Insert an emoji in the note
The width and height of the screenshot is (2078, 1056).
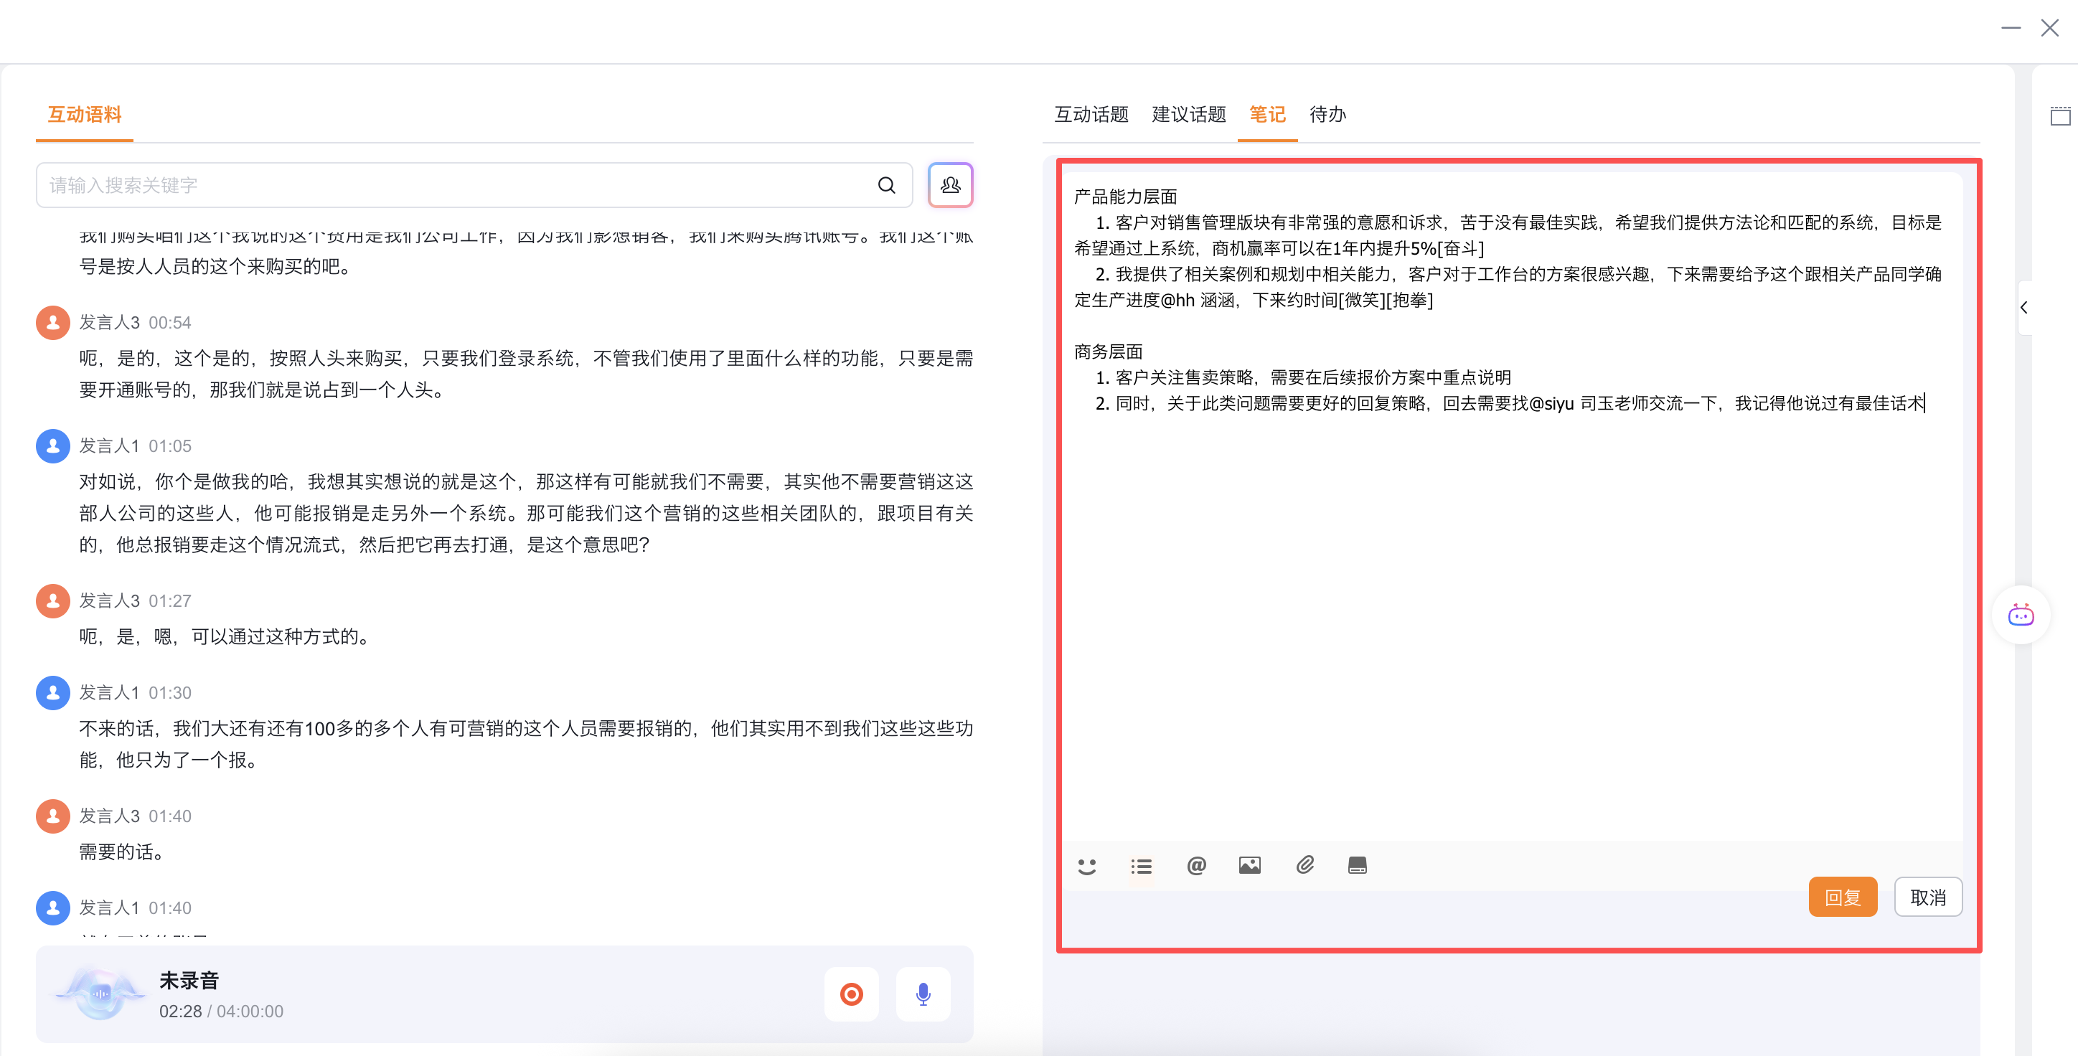point(1086,867)
